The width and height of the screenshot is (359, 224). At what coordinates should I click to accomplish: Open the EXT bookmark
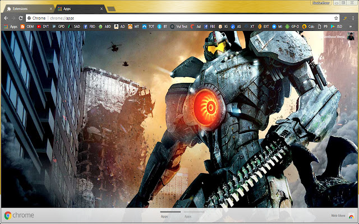point(263,26)
